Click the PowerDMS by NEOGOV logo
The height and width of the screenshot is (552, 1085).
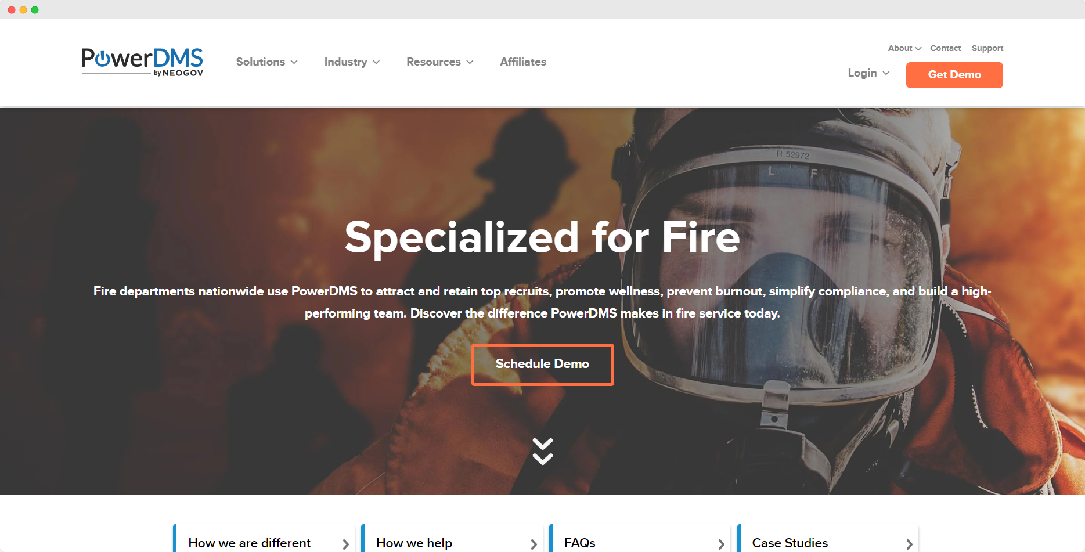coord(142,62)
